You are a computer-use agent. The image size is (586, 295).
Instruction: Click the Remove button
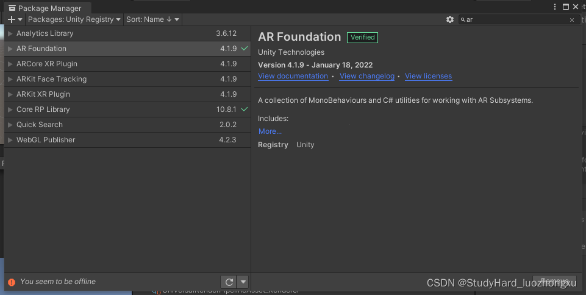coord(555,282)
